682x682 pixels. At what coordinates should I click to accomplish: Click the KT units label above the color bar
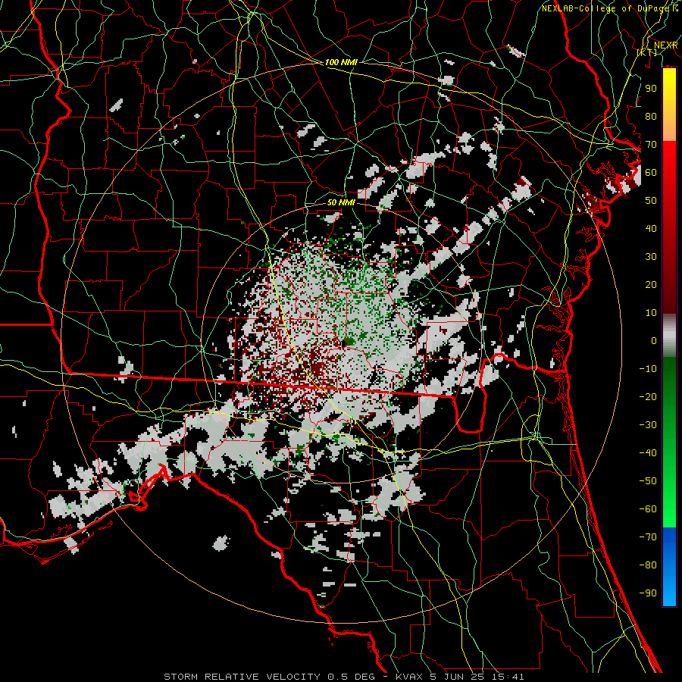click(x=647, y=52)
